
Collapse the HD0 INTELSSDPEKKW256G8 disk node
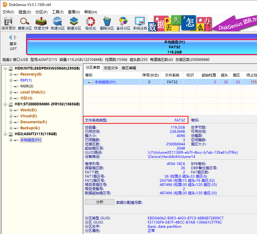point(5,68)
